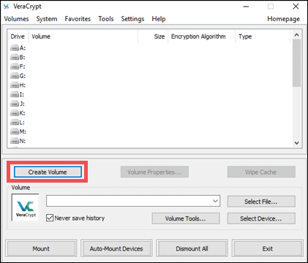The height and width of the screenshot is (263, 308).
Task: Select drive F: icon in list
Action: coord(15,66)
